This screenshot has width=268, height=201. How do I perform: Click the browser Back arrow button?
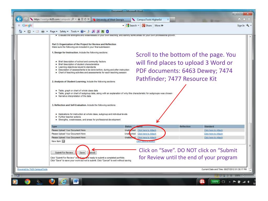19,19
